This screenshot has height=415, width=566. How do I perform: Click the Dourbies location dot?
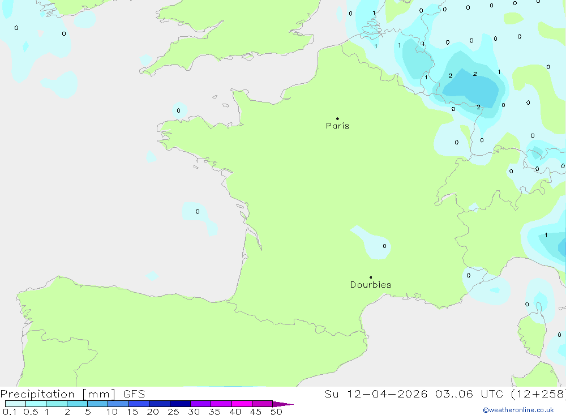pyautogui.click(x=371, y=277)
